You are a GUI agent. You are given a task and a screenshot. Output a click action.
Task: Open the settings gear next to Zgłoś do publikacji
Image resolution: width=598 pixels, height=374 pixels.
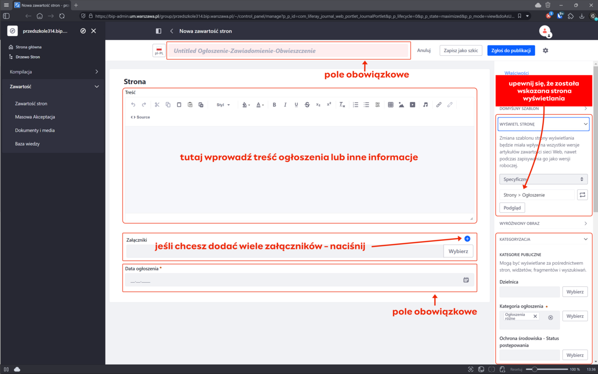click(x=545, y=50)
